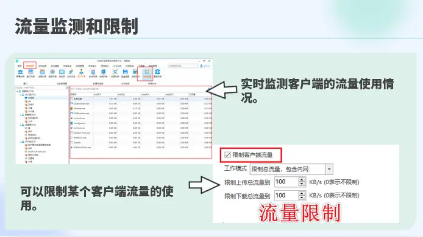Select the chrome.exe process icon
The image size is (423, 237).
72,108
